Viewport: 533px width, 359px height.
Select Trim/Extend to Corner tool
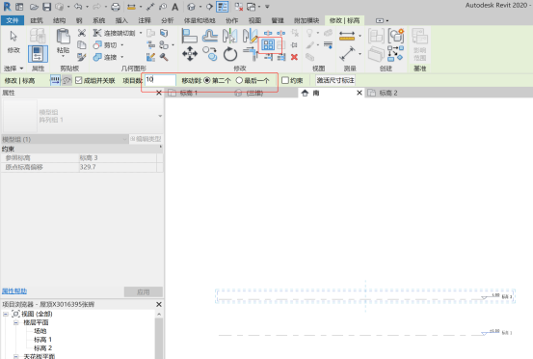(x=251, y=54)
